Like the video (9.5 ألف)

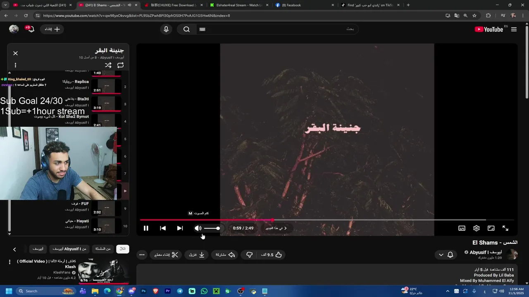271,255
